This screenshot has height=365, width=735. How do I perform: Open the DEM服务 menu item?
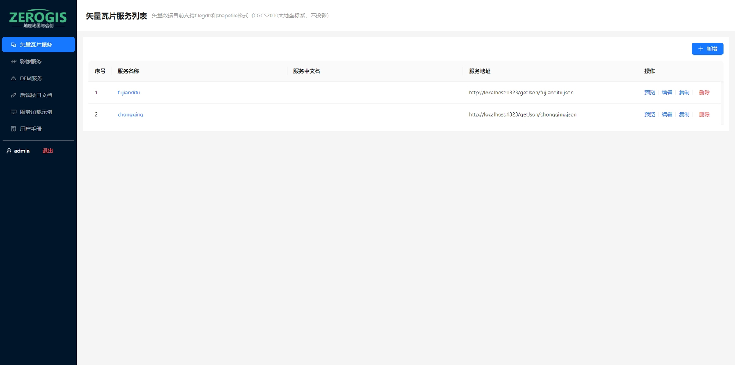point(38,78)
